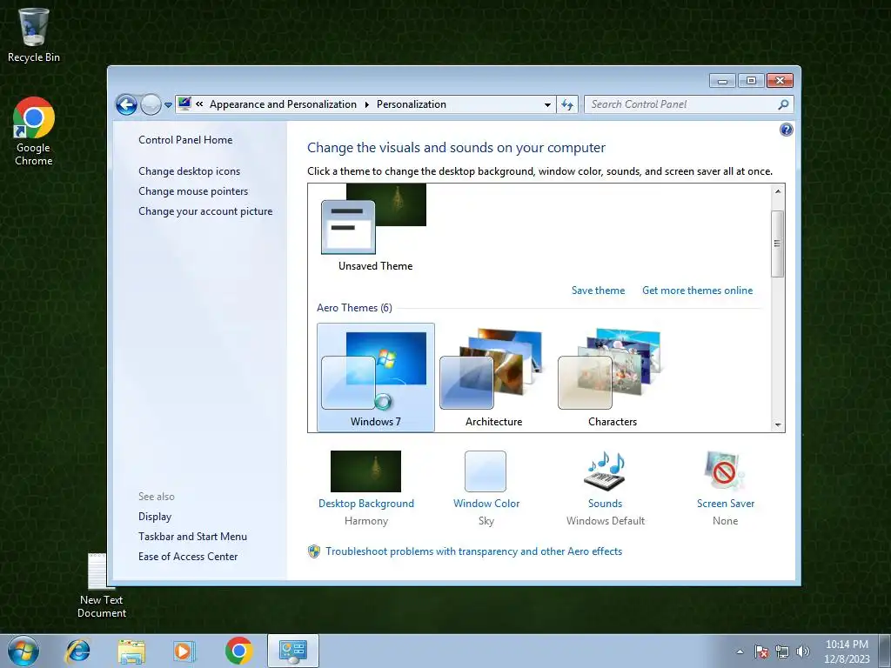Open the address bar history dropdown
This screenshot has height=668, width=891.
(547, 104)
